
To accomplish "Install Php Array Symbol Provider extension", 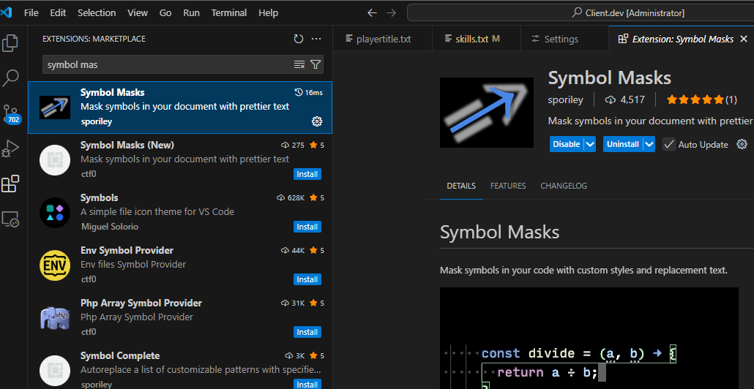I will pos(307,332).
